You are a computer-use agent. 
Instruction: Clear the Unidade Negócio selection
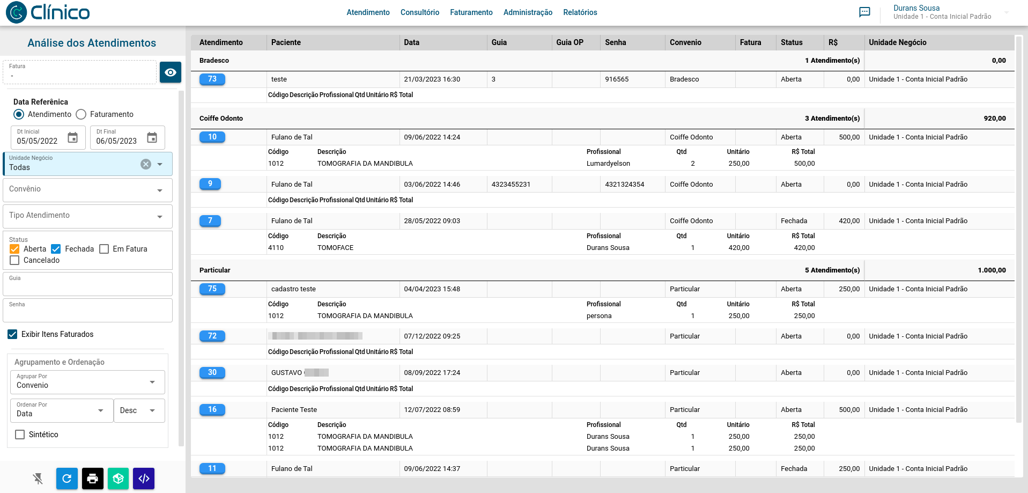146,164
